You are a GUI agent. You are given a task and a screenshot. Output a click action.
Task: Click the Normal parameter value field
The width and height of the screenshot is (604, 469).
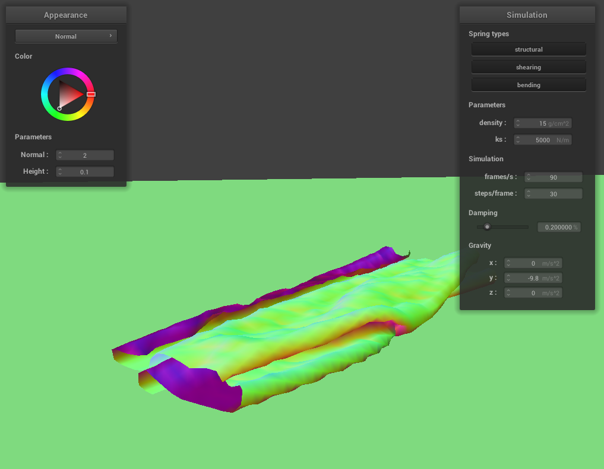[x=85, y=155]
